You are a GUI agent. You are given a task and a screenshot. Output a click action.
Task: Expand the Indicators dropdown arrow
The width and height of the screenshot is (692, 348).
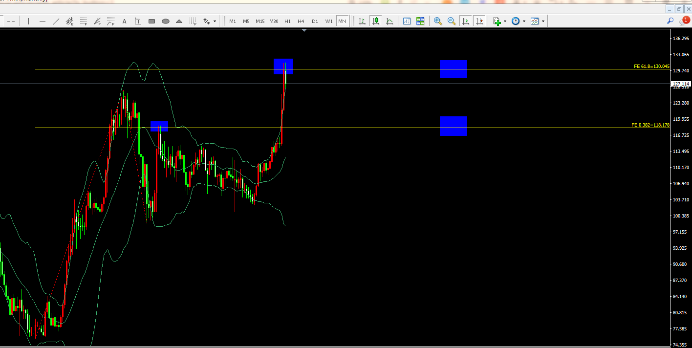(x=505, y=21)
